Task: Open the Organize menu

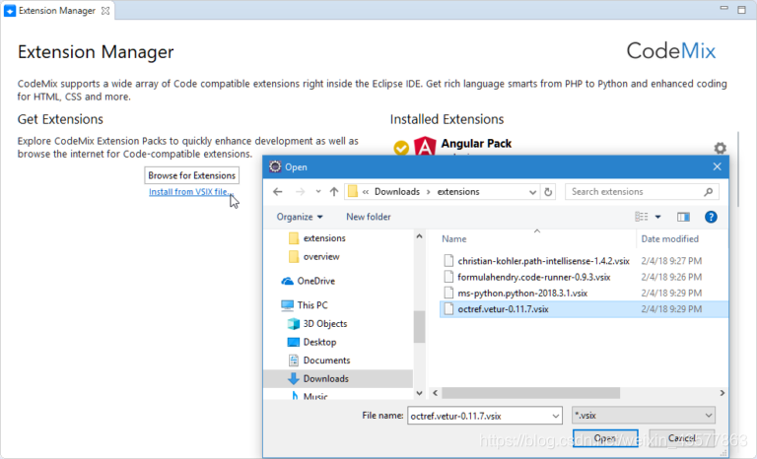Action: point(300,217)
